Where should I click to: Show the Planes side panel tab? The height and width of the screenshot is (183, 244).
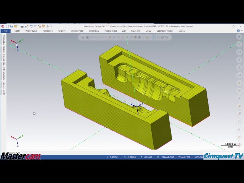4,58
